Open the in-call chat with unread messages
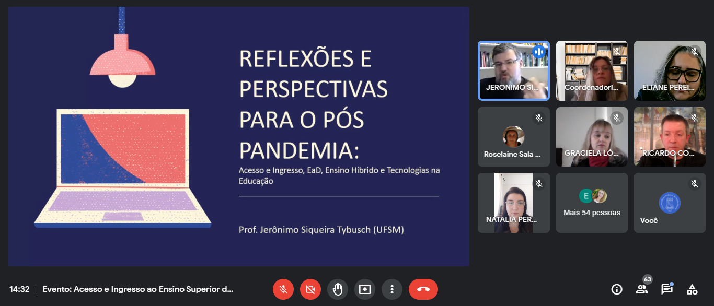 pyautogui.click(x=667, y=289)
